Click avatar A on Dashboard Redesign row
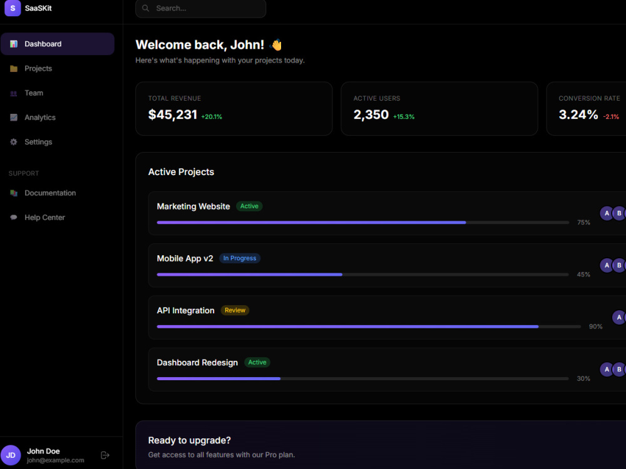 607,370
